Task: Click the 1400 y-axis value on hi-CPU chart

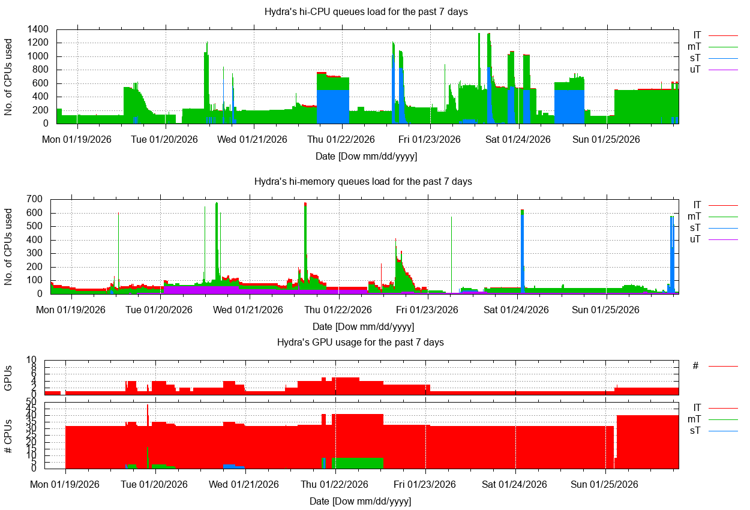Action: click(38, 29)
